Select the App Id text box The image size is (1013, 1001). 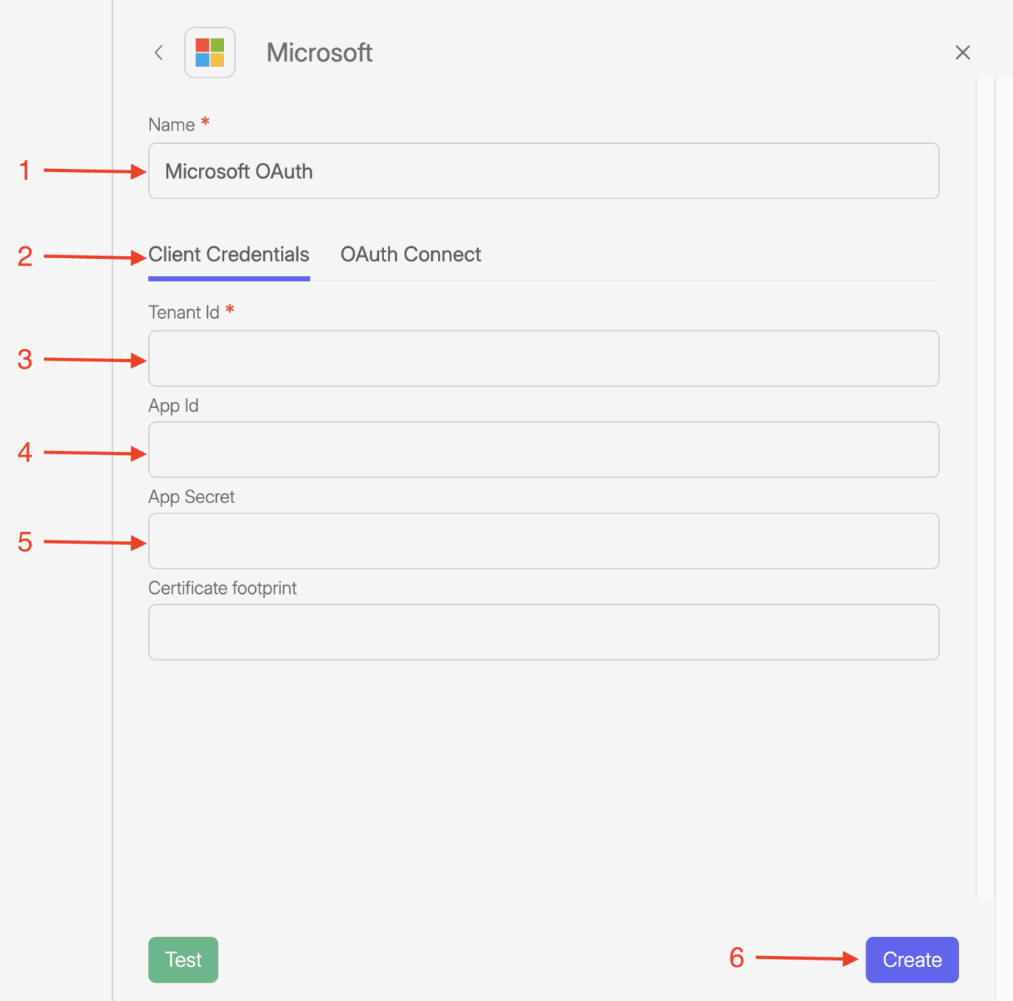[543, 450]
